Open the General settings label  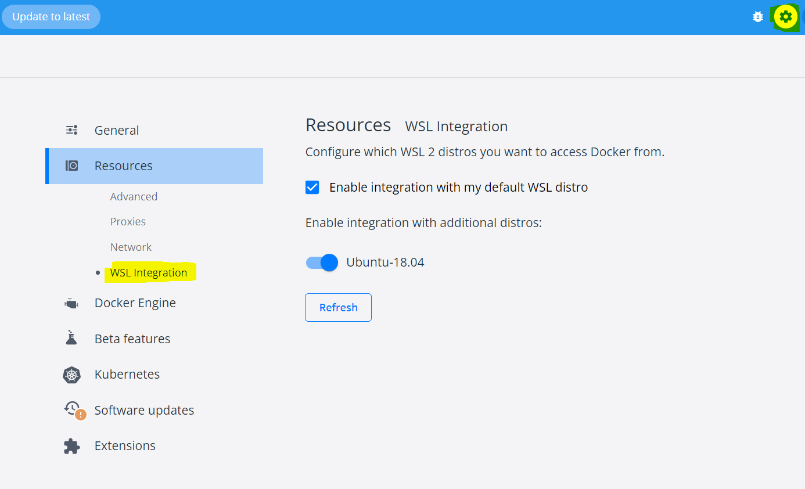117,131
